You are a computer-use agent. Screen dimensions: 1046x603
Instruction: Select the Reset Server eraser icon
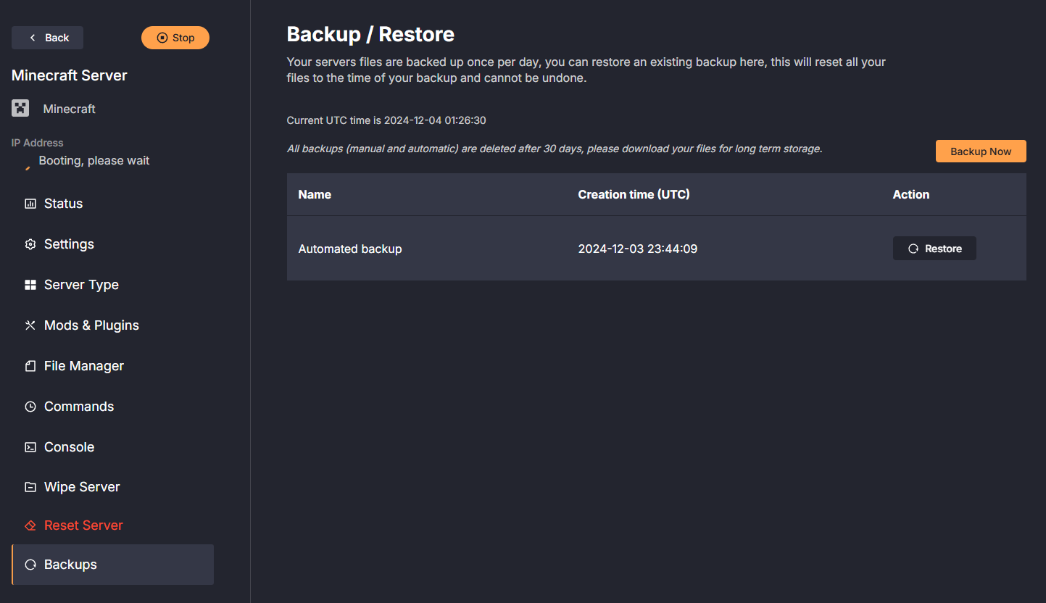(30, 525)
